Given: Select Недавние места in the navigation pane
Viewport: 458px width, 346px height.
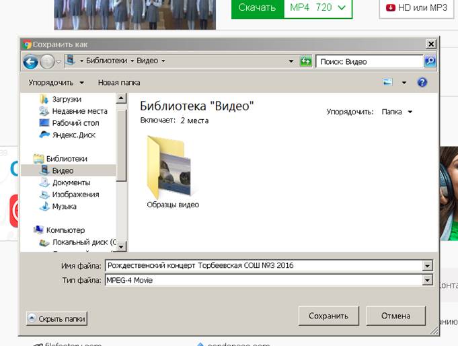Looking at the screenshot, I should click(x=80, y=111).
